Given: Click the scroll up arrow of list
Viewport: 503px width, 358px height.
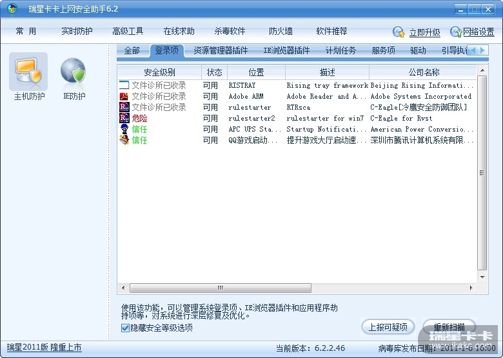Looking at the screenshot, I should tap(482, 70).
